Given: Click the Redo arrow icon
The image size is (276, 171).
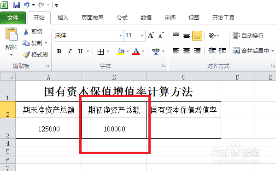Looking at the screenshot, I should click(41, 5).
